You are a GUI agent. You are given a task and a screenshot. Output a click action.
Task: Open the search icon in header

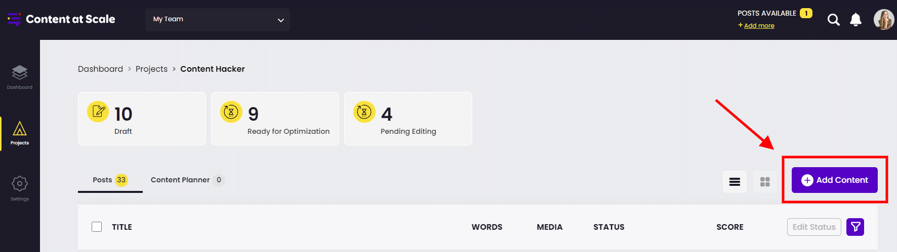pyautogui.click(x=833, y=20)
